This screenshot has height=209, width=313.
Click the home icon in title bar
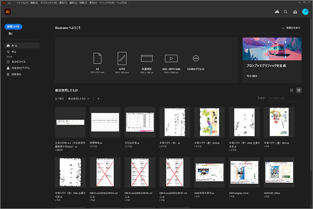point(9,3)
